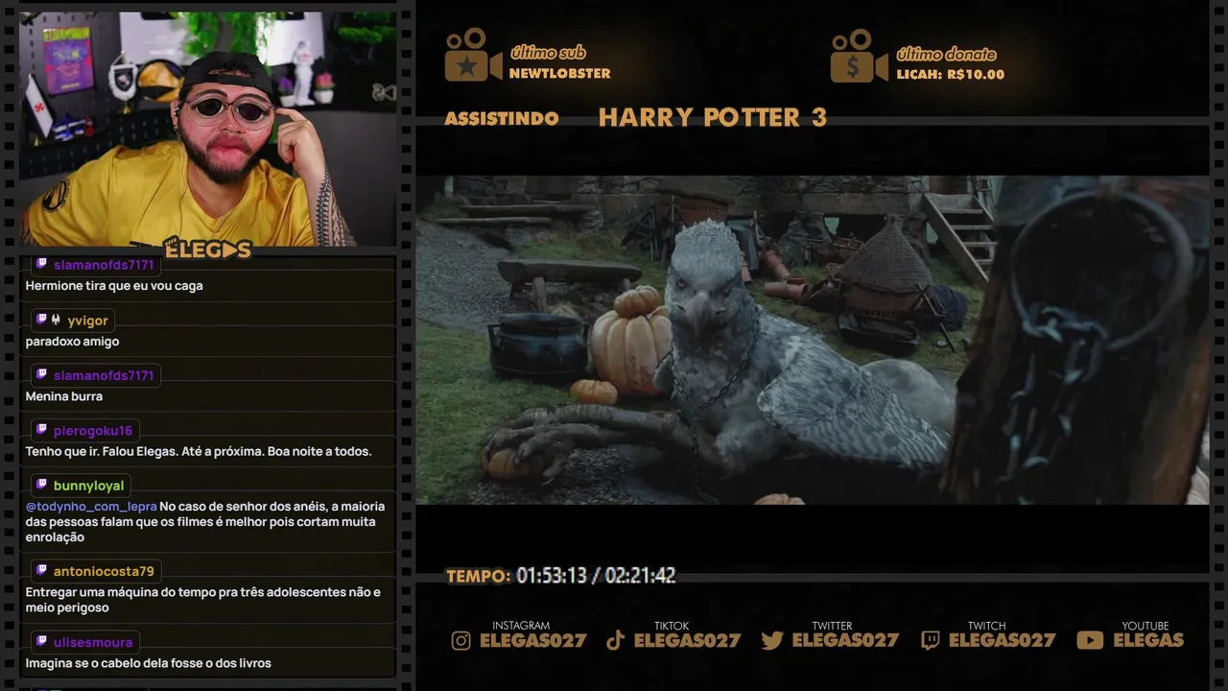Click the TEMPO 01:53:13 / 02:21:42 counter
Viewport: 1228px width, 691px height.
coord(561,576)
